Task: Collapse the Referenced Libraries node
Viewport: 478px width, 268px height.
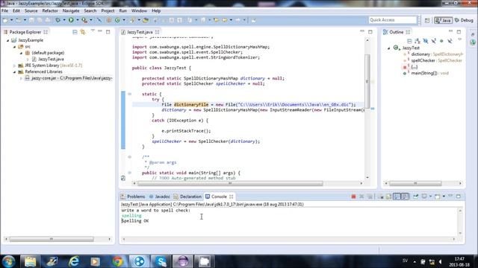Action: pos(14,72)
